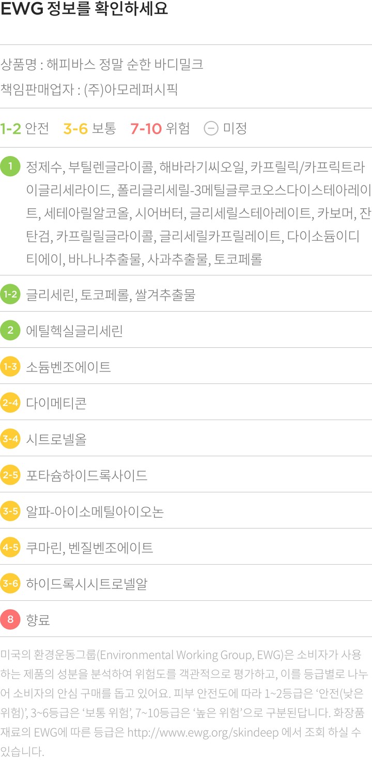This screenshot has width=372, height=760.
Task: Click the yellow 2-5 grade badge
Action: click(10, 475)
